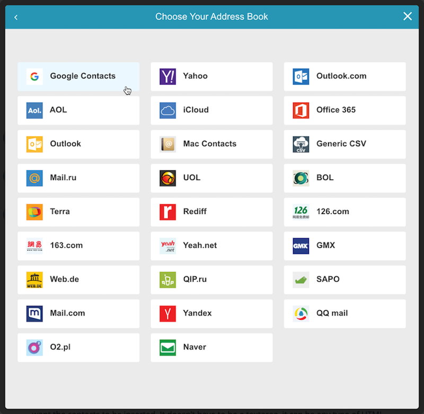
Task: Click the Google 'G' logo icon
Action: coord(34,77)
